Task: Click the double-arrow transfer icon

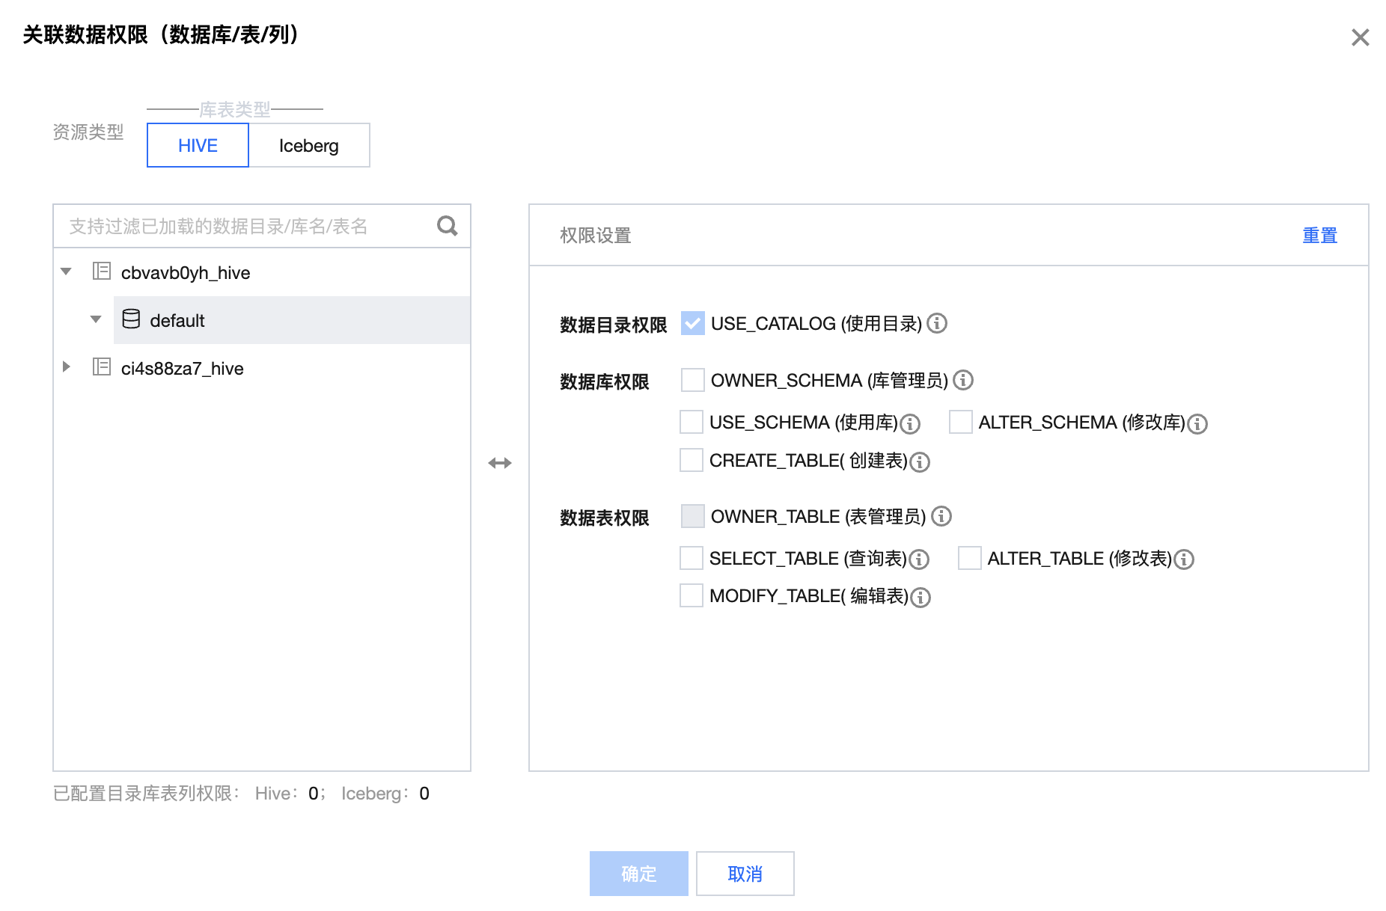Action: [x=500, y=463]
